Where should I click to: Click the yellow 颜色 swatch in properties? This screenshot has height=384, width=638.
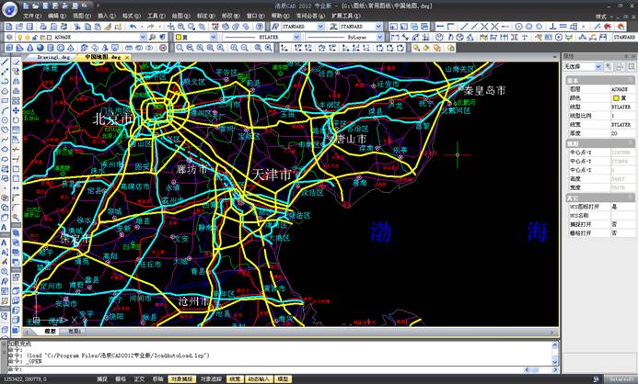point(614,98)
